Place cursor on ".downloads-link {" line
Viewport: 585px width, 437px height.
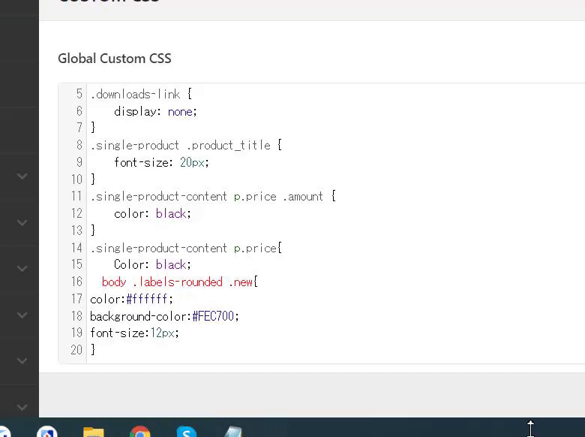(x=141, y=94)
